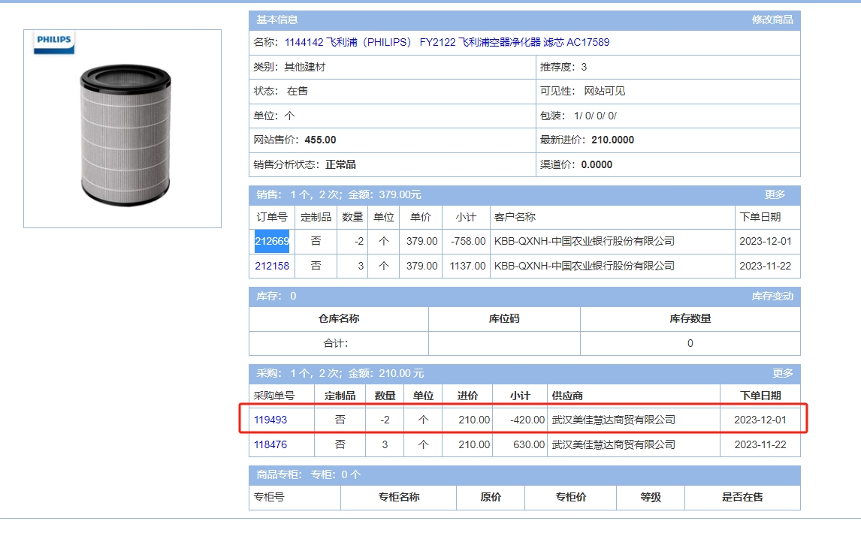
Task: Click the 是否在售 column header
Action: click(x=742, y=497)
